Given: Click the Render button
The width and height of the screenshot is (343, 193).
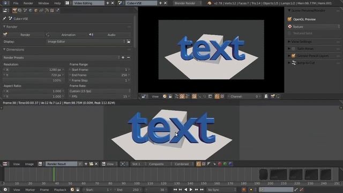Looking at the screenshot, I should (x=24, y=35).
